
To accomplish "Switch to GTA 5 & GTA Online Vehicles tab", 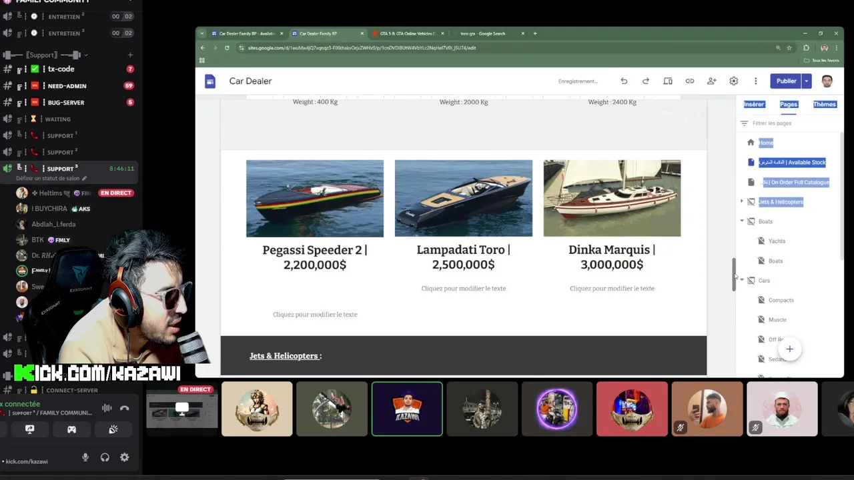I will 408,33.
